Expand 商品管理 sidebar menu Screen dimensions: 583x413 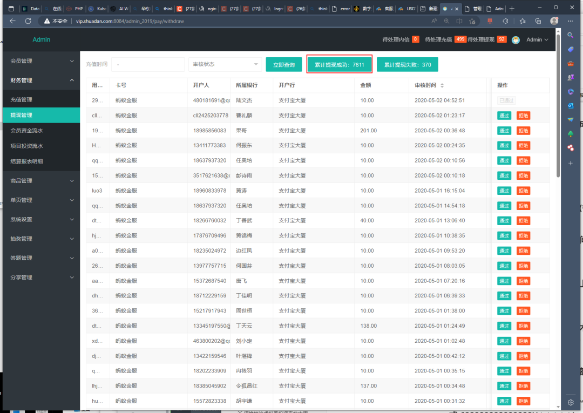[x=41, y=181]
